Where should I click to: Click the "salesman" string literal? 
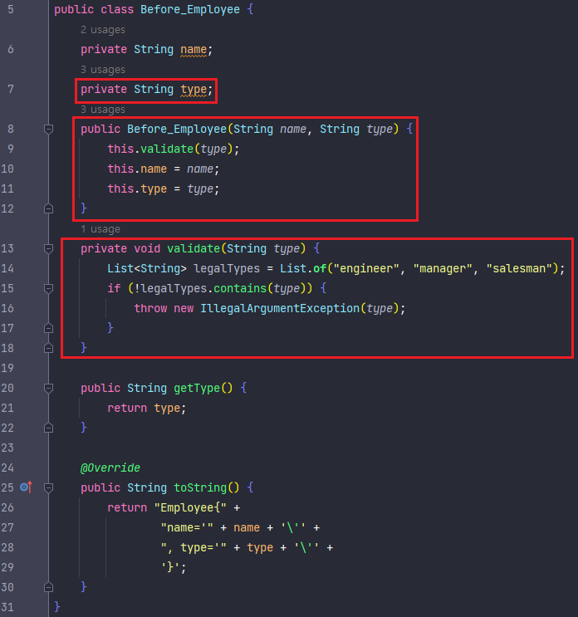518,269
